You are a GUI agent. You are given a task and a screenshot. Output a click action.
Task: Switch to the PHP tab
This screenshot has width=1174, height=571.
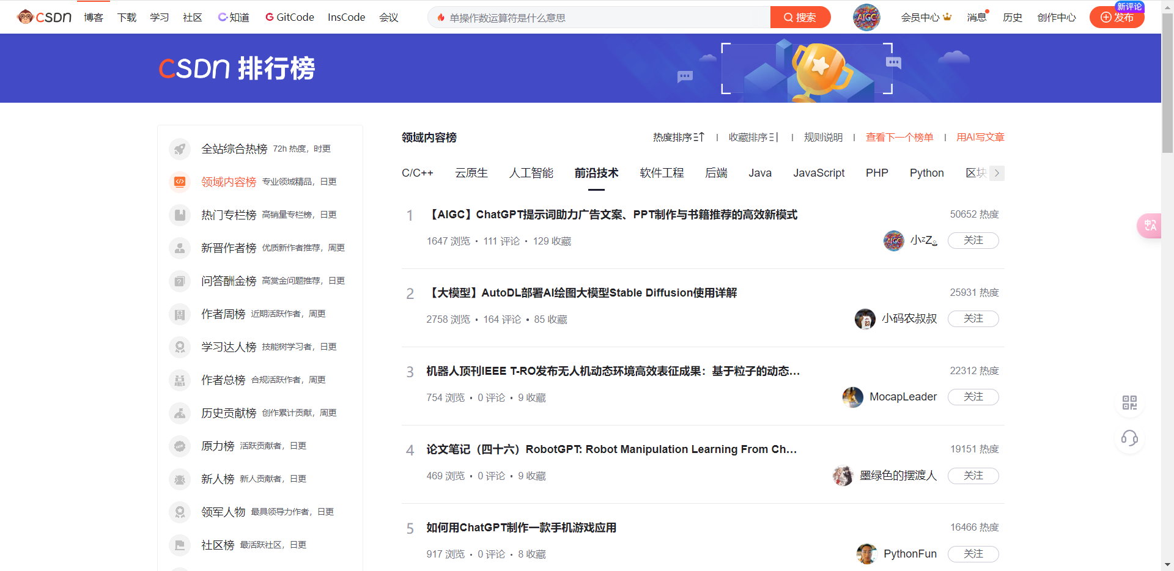(877, 173)
